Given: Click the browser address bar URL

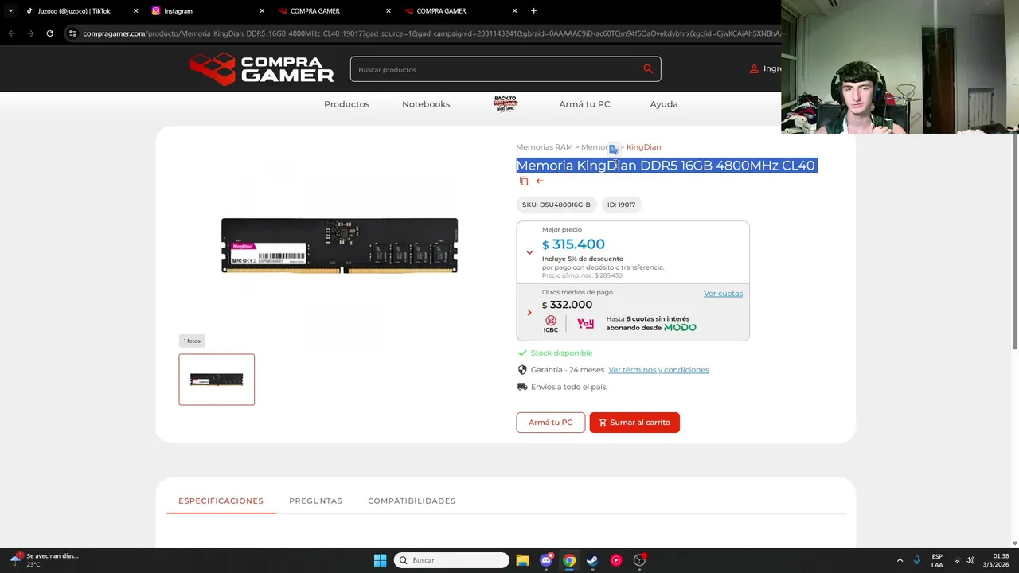Looking at the screenshot, I should pyautogui.click(x=430, y=33).
